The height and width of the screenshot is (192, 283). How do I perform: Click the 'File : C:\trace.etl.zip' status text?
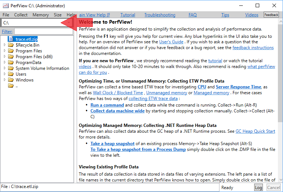click(x=20, y=187)
